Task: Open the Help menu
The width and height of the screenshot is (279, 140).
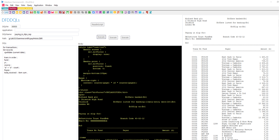Action: pyautogui.click(x=56, y=5)
